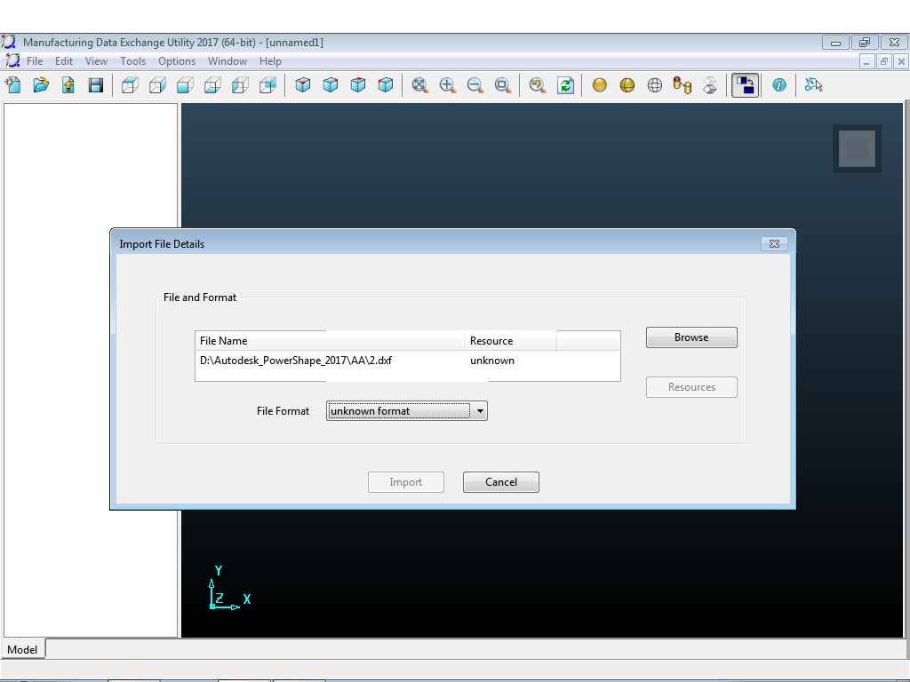This screenshot has height=682, width=910.
Task: Select the Refresh view icon
Action: click(566, 85)
